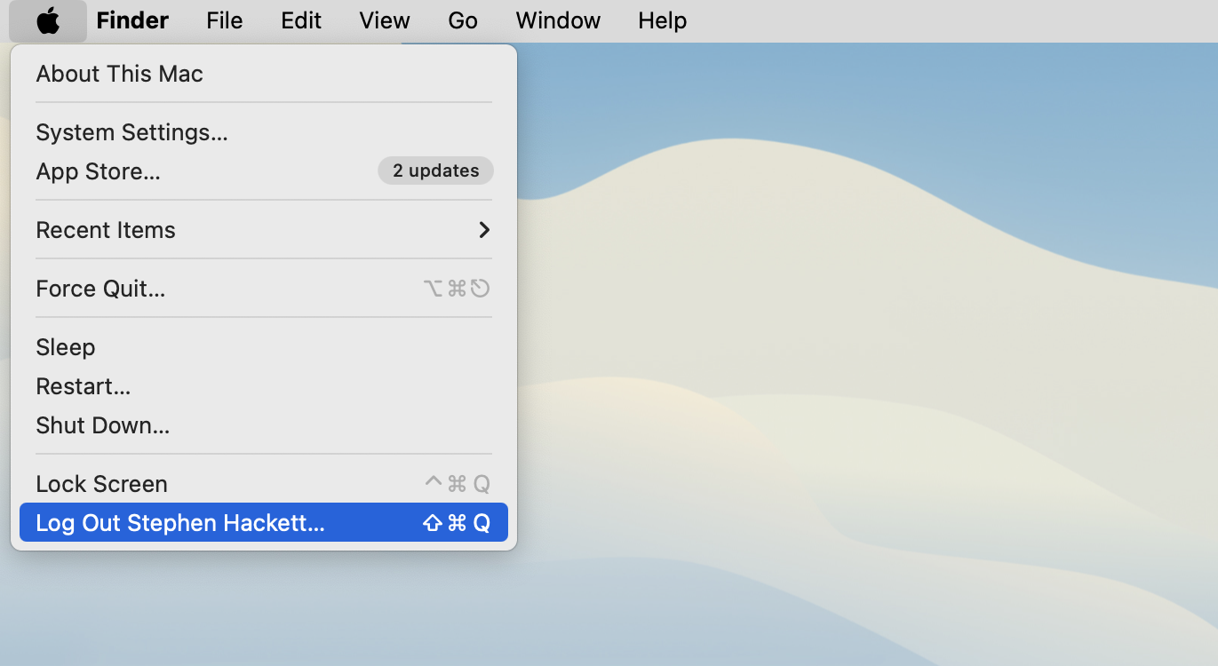Open the View menu
The image size is (1218, 666).
(x=385, y=20)
